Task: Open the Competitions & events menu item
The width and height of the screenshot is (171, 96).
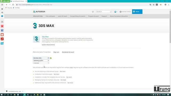Action: [x=77, y=16]
